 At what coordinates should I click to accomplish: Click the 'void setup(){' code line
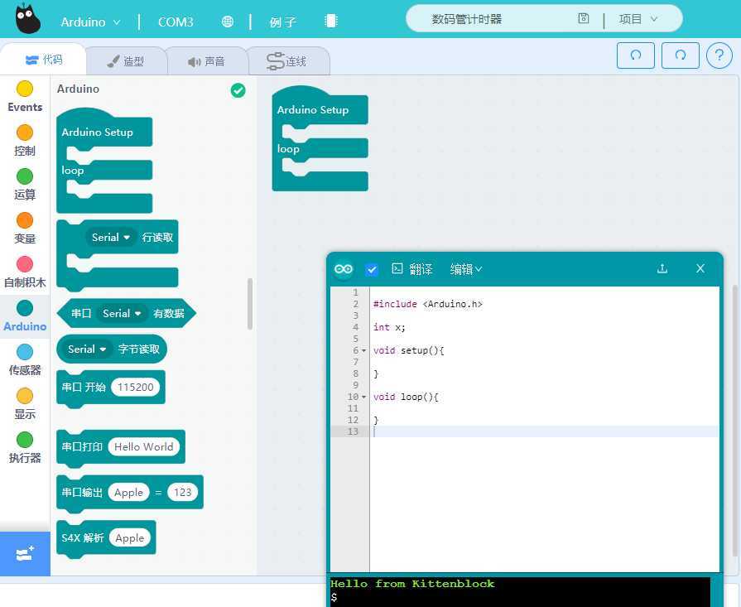tap(408, 350)
